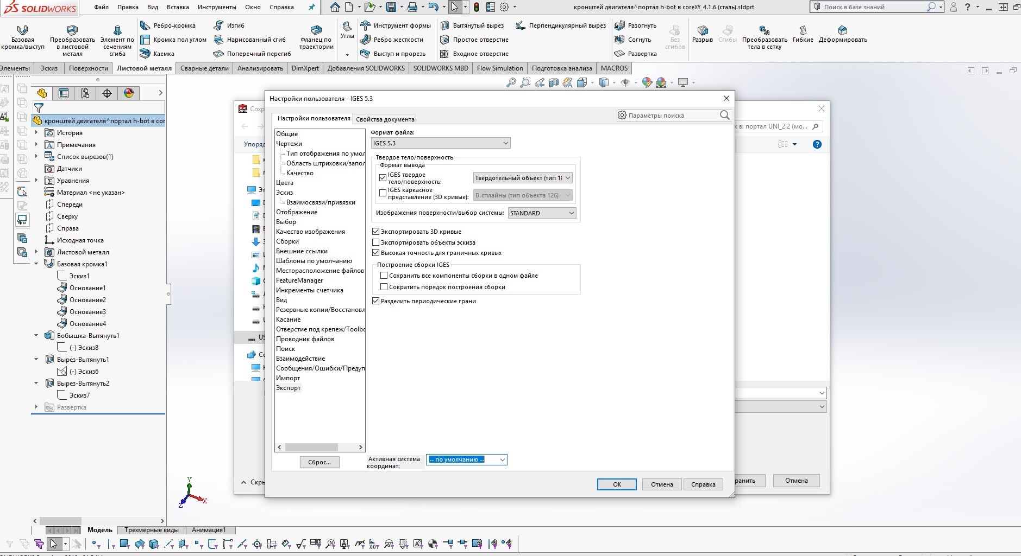Click the search magnifier in the settings dialog
Image resolution: width=1021 pixels, height=556 pixels.
(x=724, y=115)
